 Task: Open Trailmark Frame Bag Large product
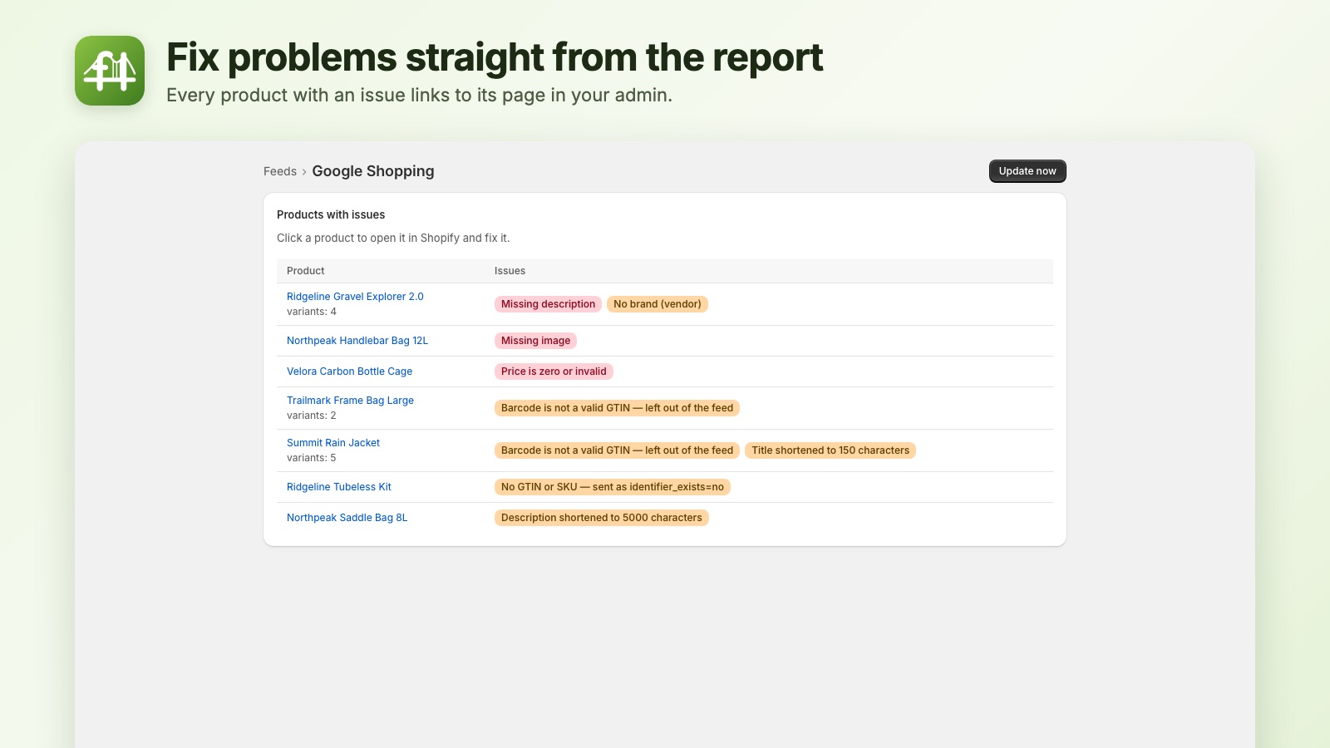[x=350, y=401]
